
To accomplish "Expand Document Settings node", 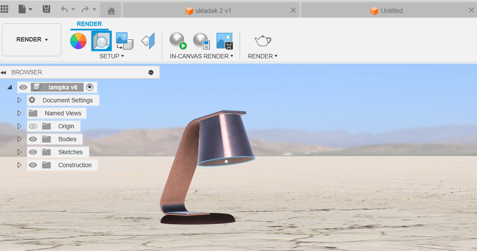I will [x=19, y=100].
